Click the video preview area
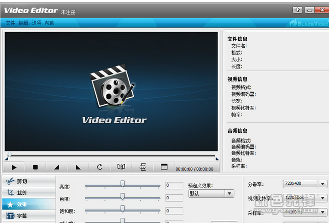 pos(111,92)
